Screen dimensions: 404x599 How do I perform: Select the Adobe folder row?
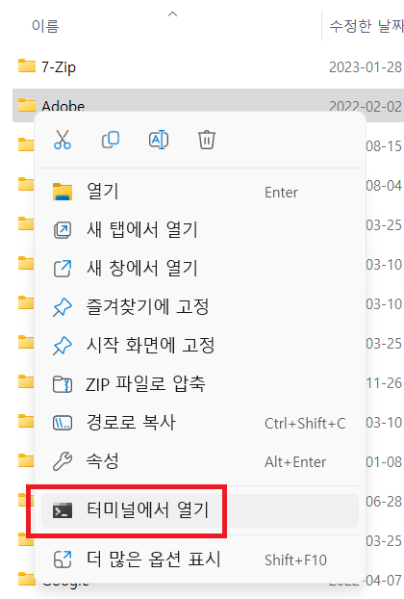[x=209, y=100]
